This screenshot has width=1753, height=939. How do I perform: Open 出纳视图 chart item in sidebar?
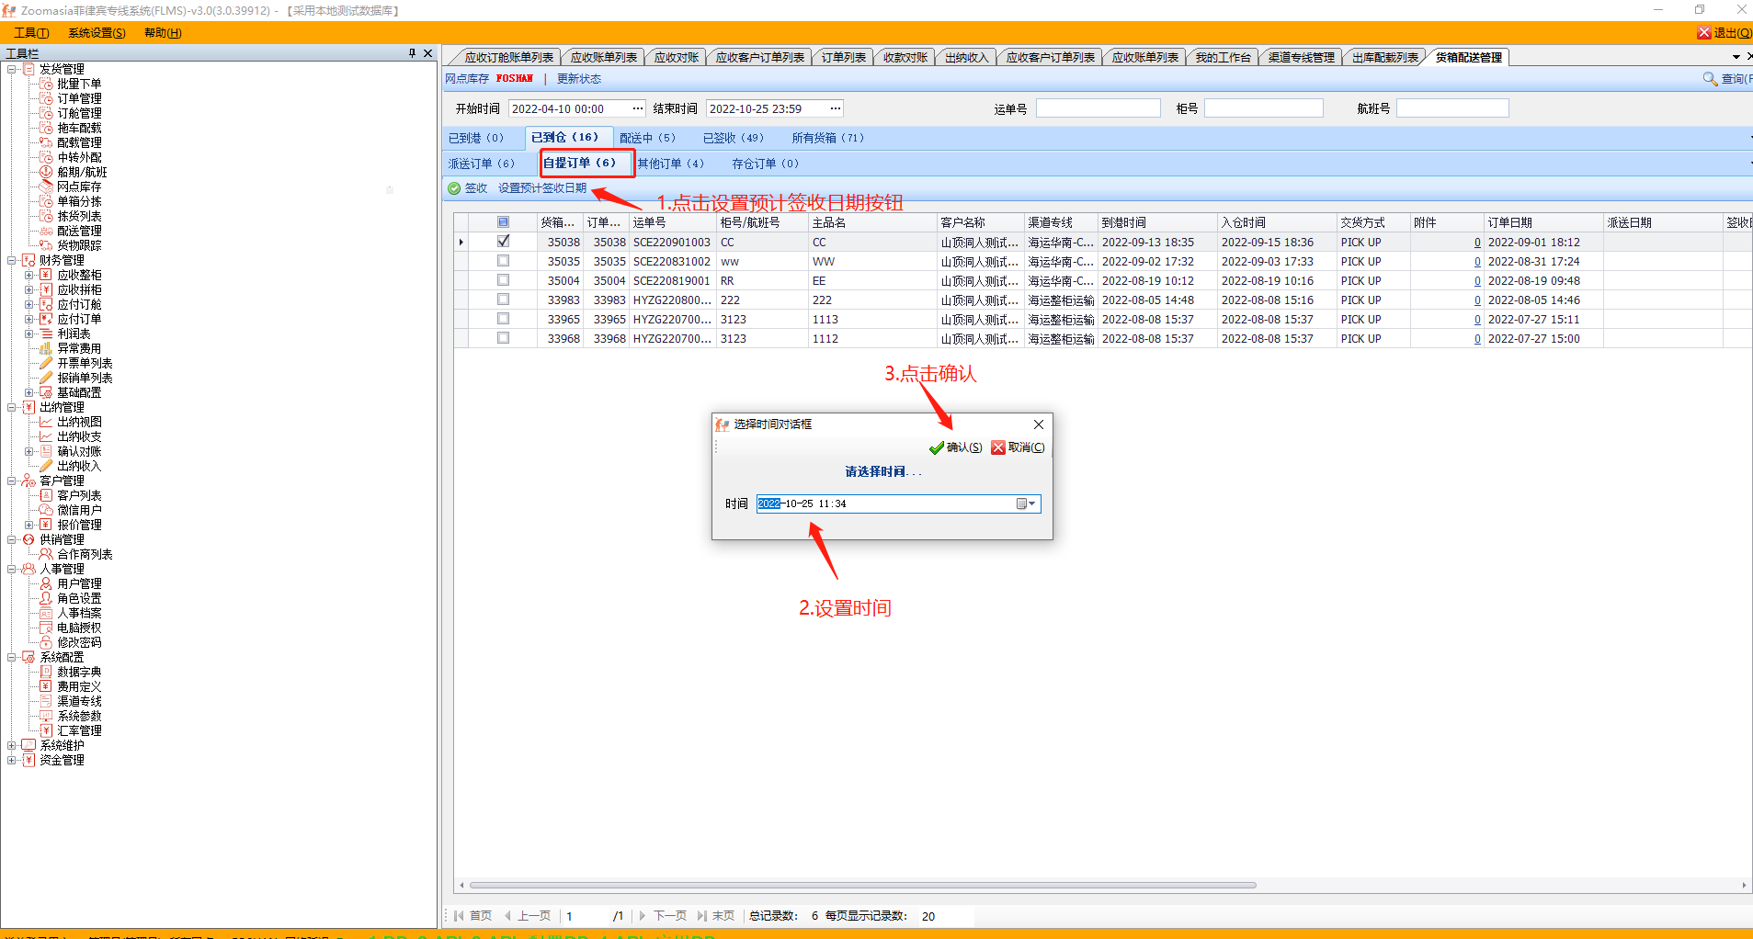(78, 422)
